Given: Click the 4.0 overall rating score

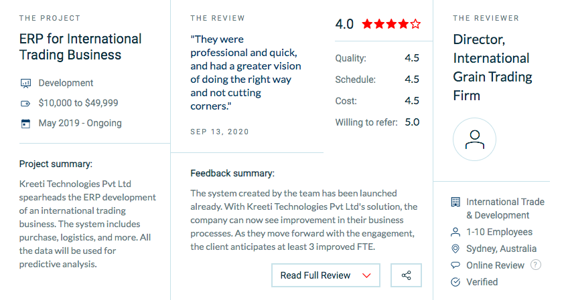Looking at the screenshot, I should click(344, 24).
